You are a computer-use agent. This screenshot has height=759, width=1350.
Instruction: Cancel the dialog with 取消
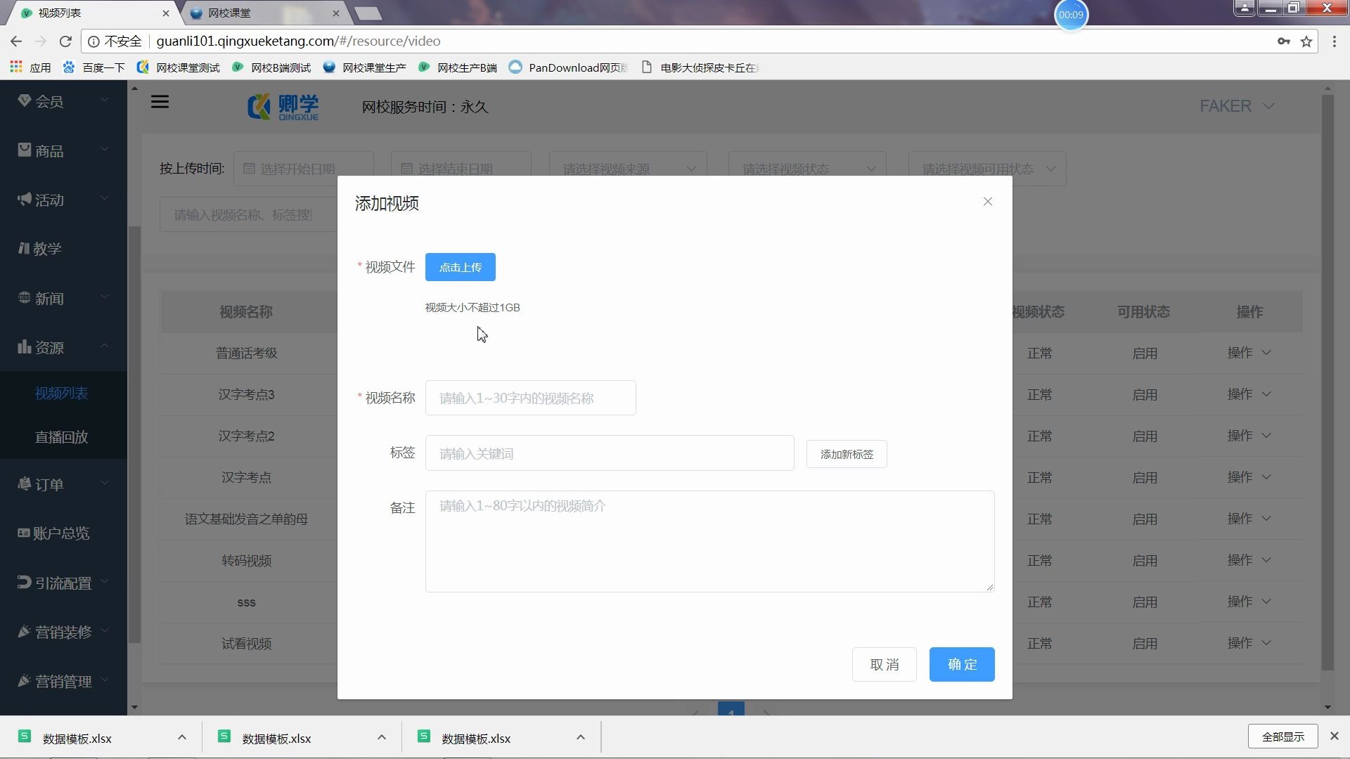click(x=884, y=665)
